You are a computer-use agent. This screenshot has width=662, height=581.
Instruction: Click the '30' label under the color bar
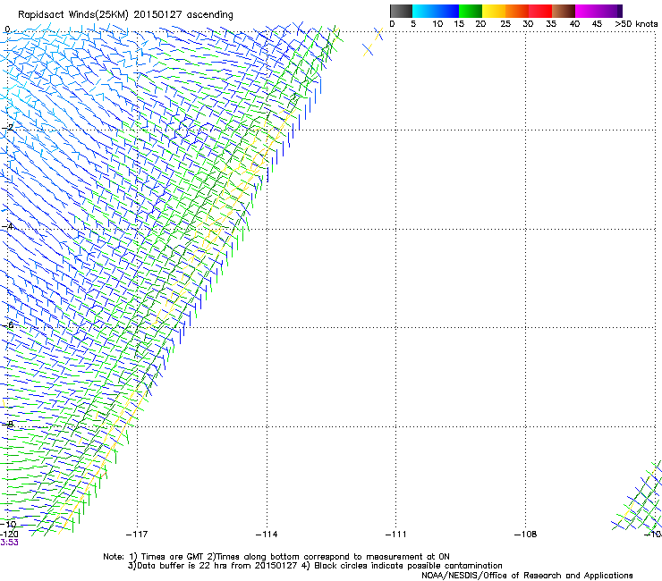pos(528,24)
